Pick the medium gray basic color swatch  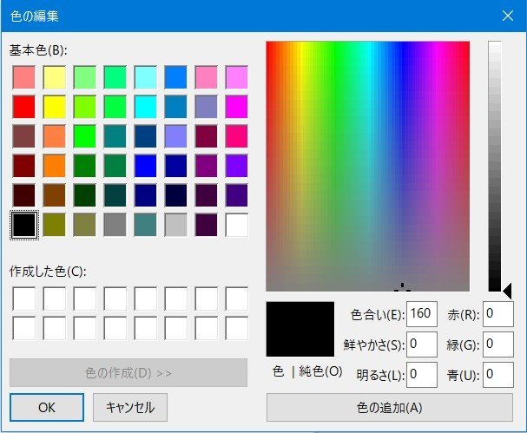(x=115, y=225)
